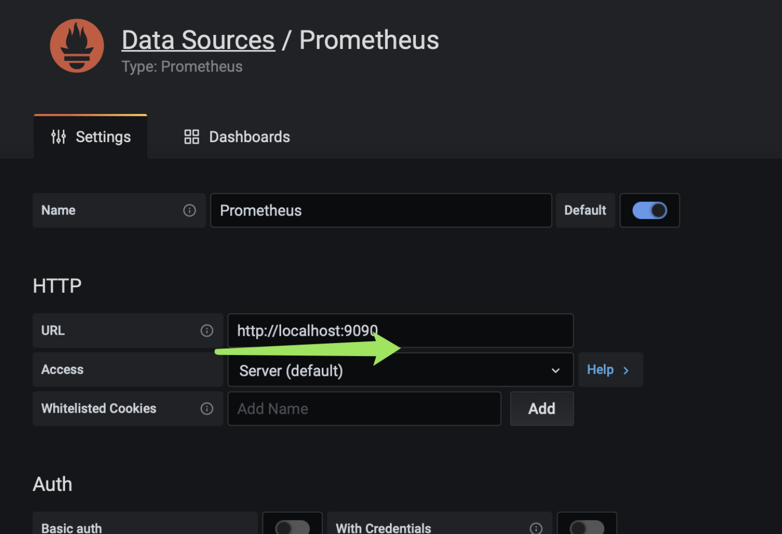This screenshot has width=782, height=534.
Task: Click the Access dropdown chevron arrow
Action: click(x=556, y=371)
